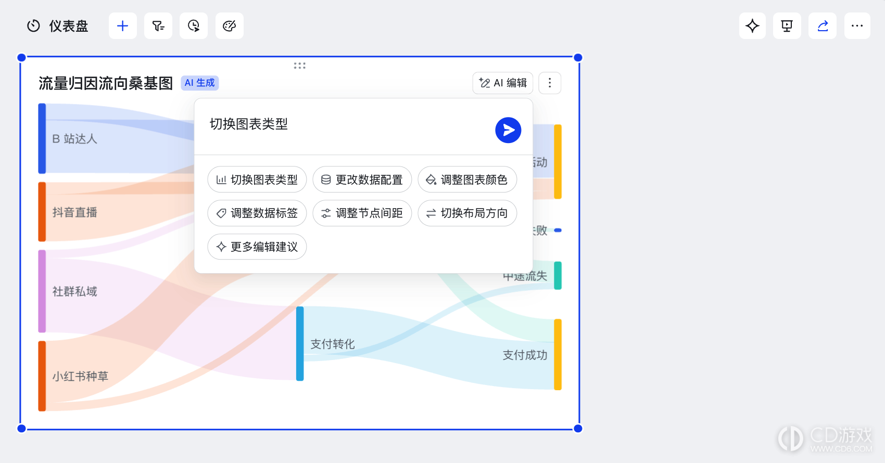Image resolution: width=885 pixels, height=463 pixels.
Task: Choose the 更多编辑建议 suggestion chip
Action: pos(257,247)
